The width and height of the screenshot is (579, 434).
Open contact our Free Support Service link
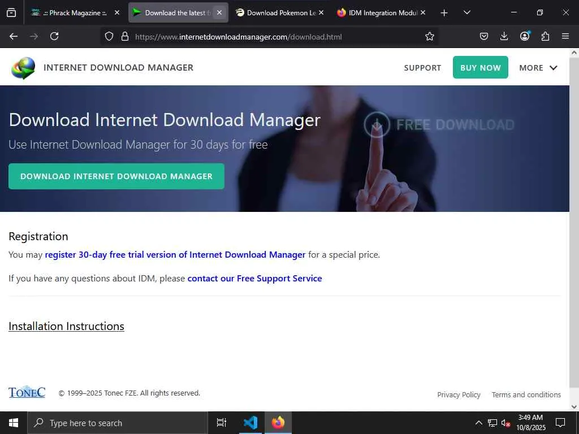pos(255,278)
